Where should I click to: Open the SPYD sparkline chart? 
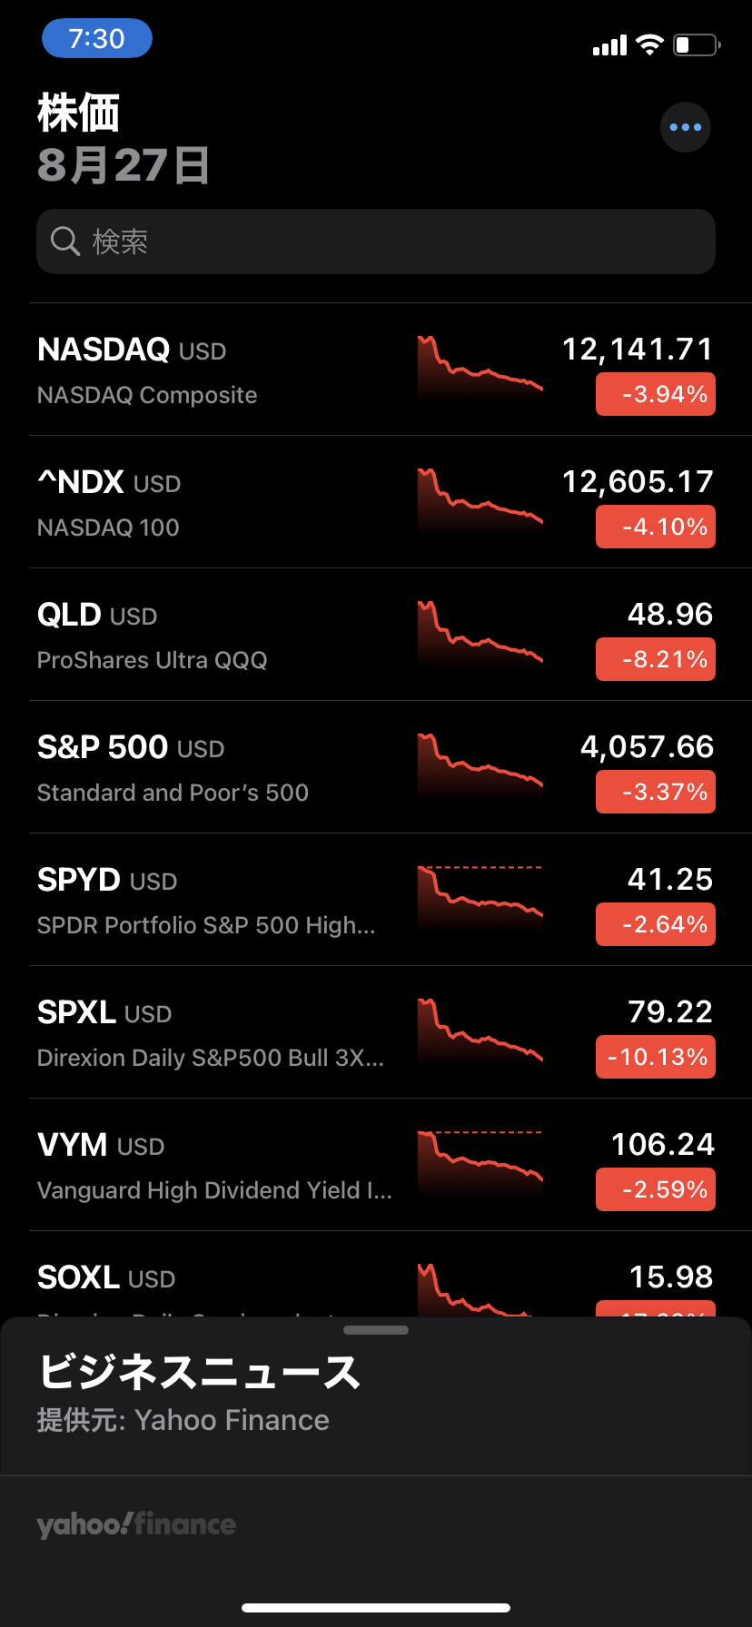pyautogui.click(x=480, y=899)
